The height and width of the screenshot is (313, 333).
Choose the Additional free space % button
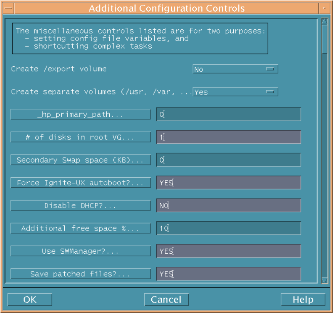pos(81,228)
